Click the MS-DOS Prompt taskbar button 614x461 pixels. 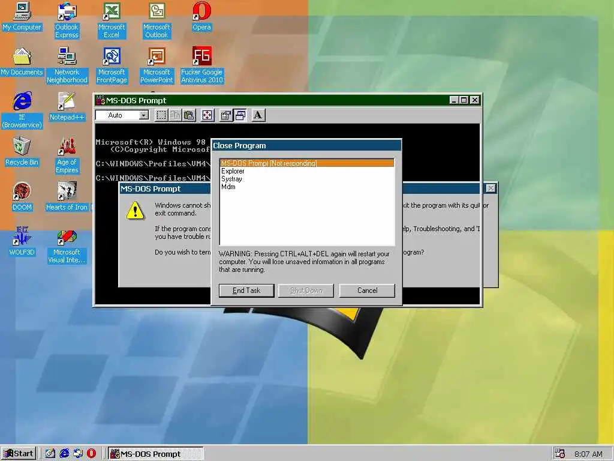point(155,454)
